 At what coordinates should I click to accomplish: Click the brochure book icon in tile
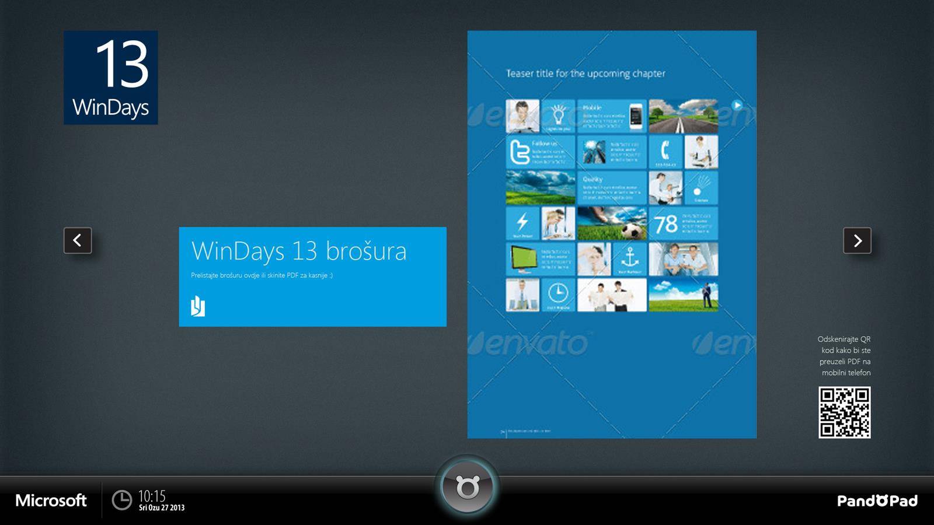[x=198, y=306]
